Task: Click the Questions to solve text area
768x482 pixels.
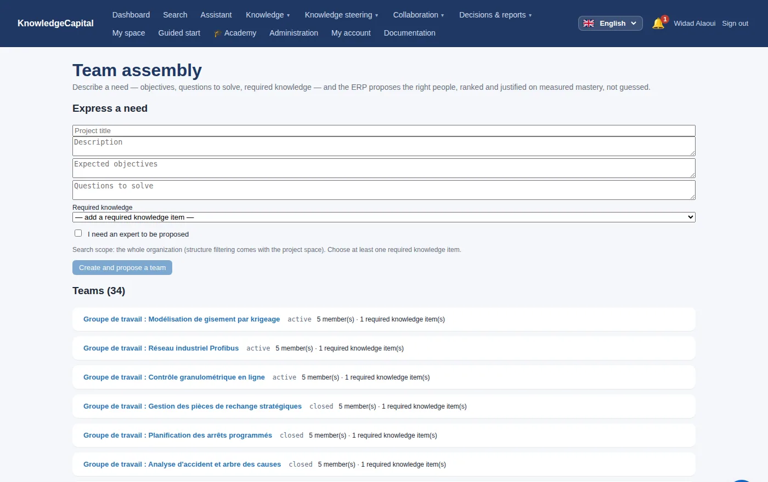Action: point(384,190)
